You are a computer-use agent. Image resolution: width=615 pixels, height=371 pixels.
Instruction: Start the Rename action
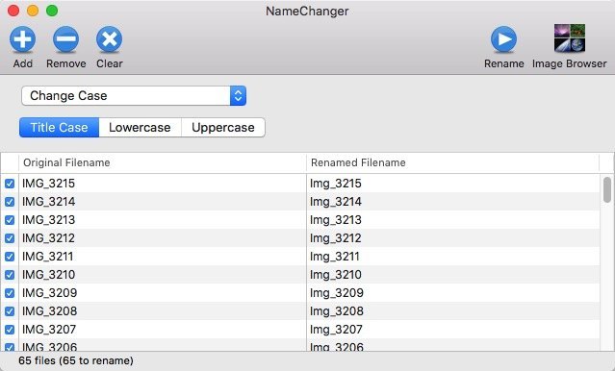point(503,39)
